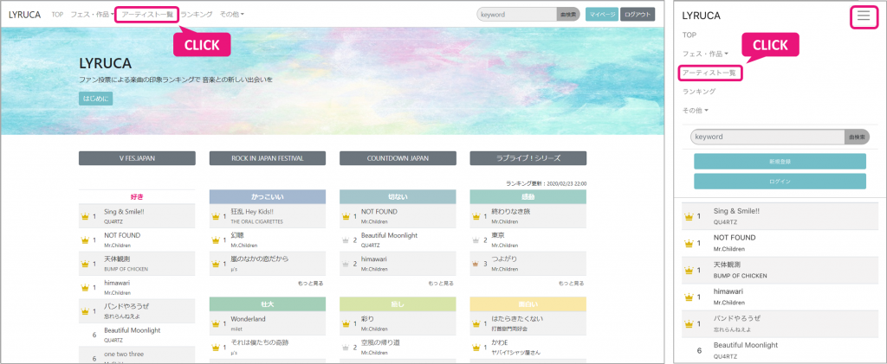The image size is (887, 364).
Task: Open the ROCK IN JAPAN FESTIVAL category
Action: [x=267, y=158]
